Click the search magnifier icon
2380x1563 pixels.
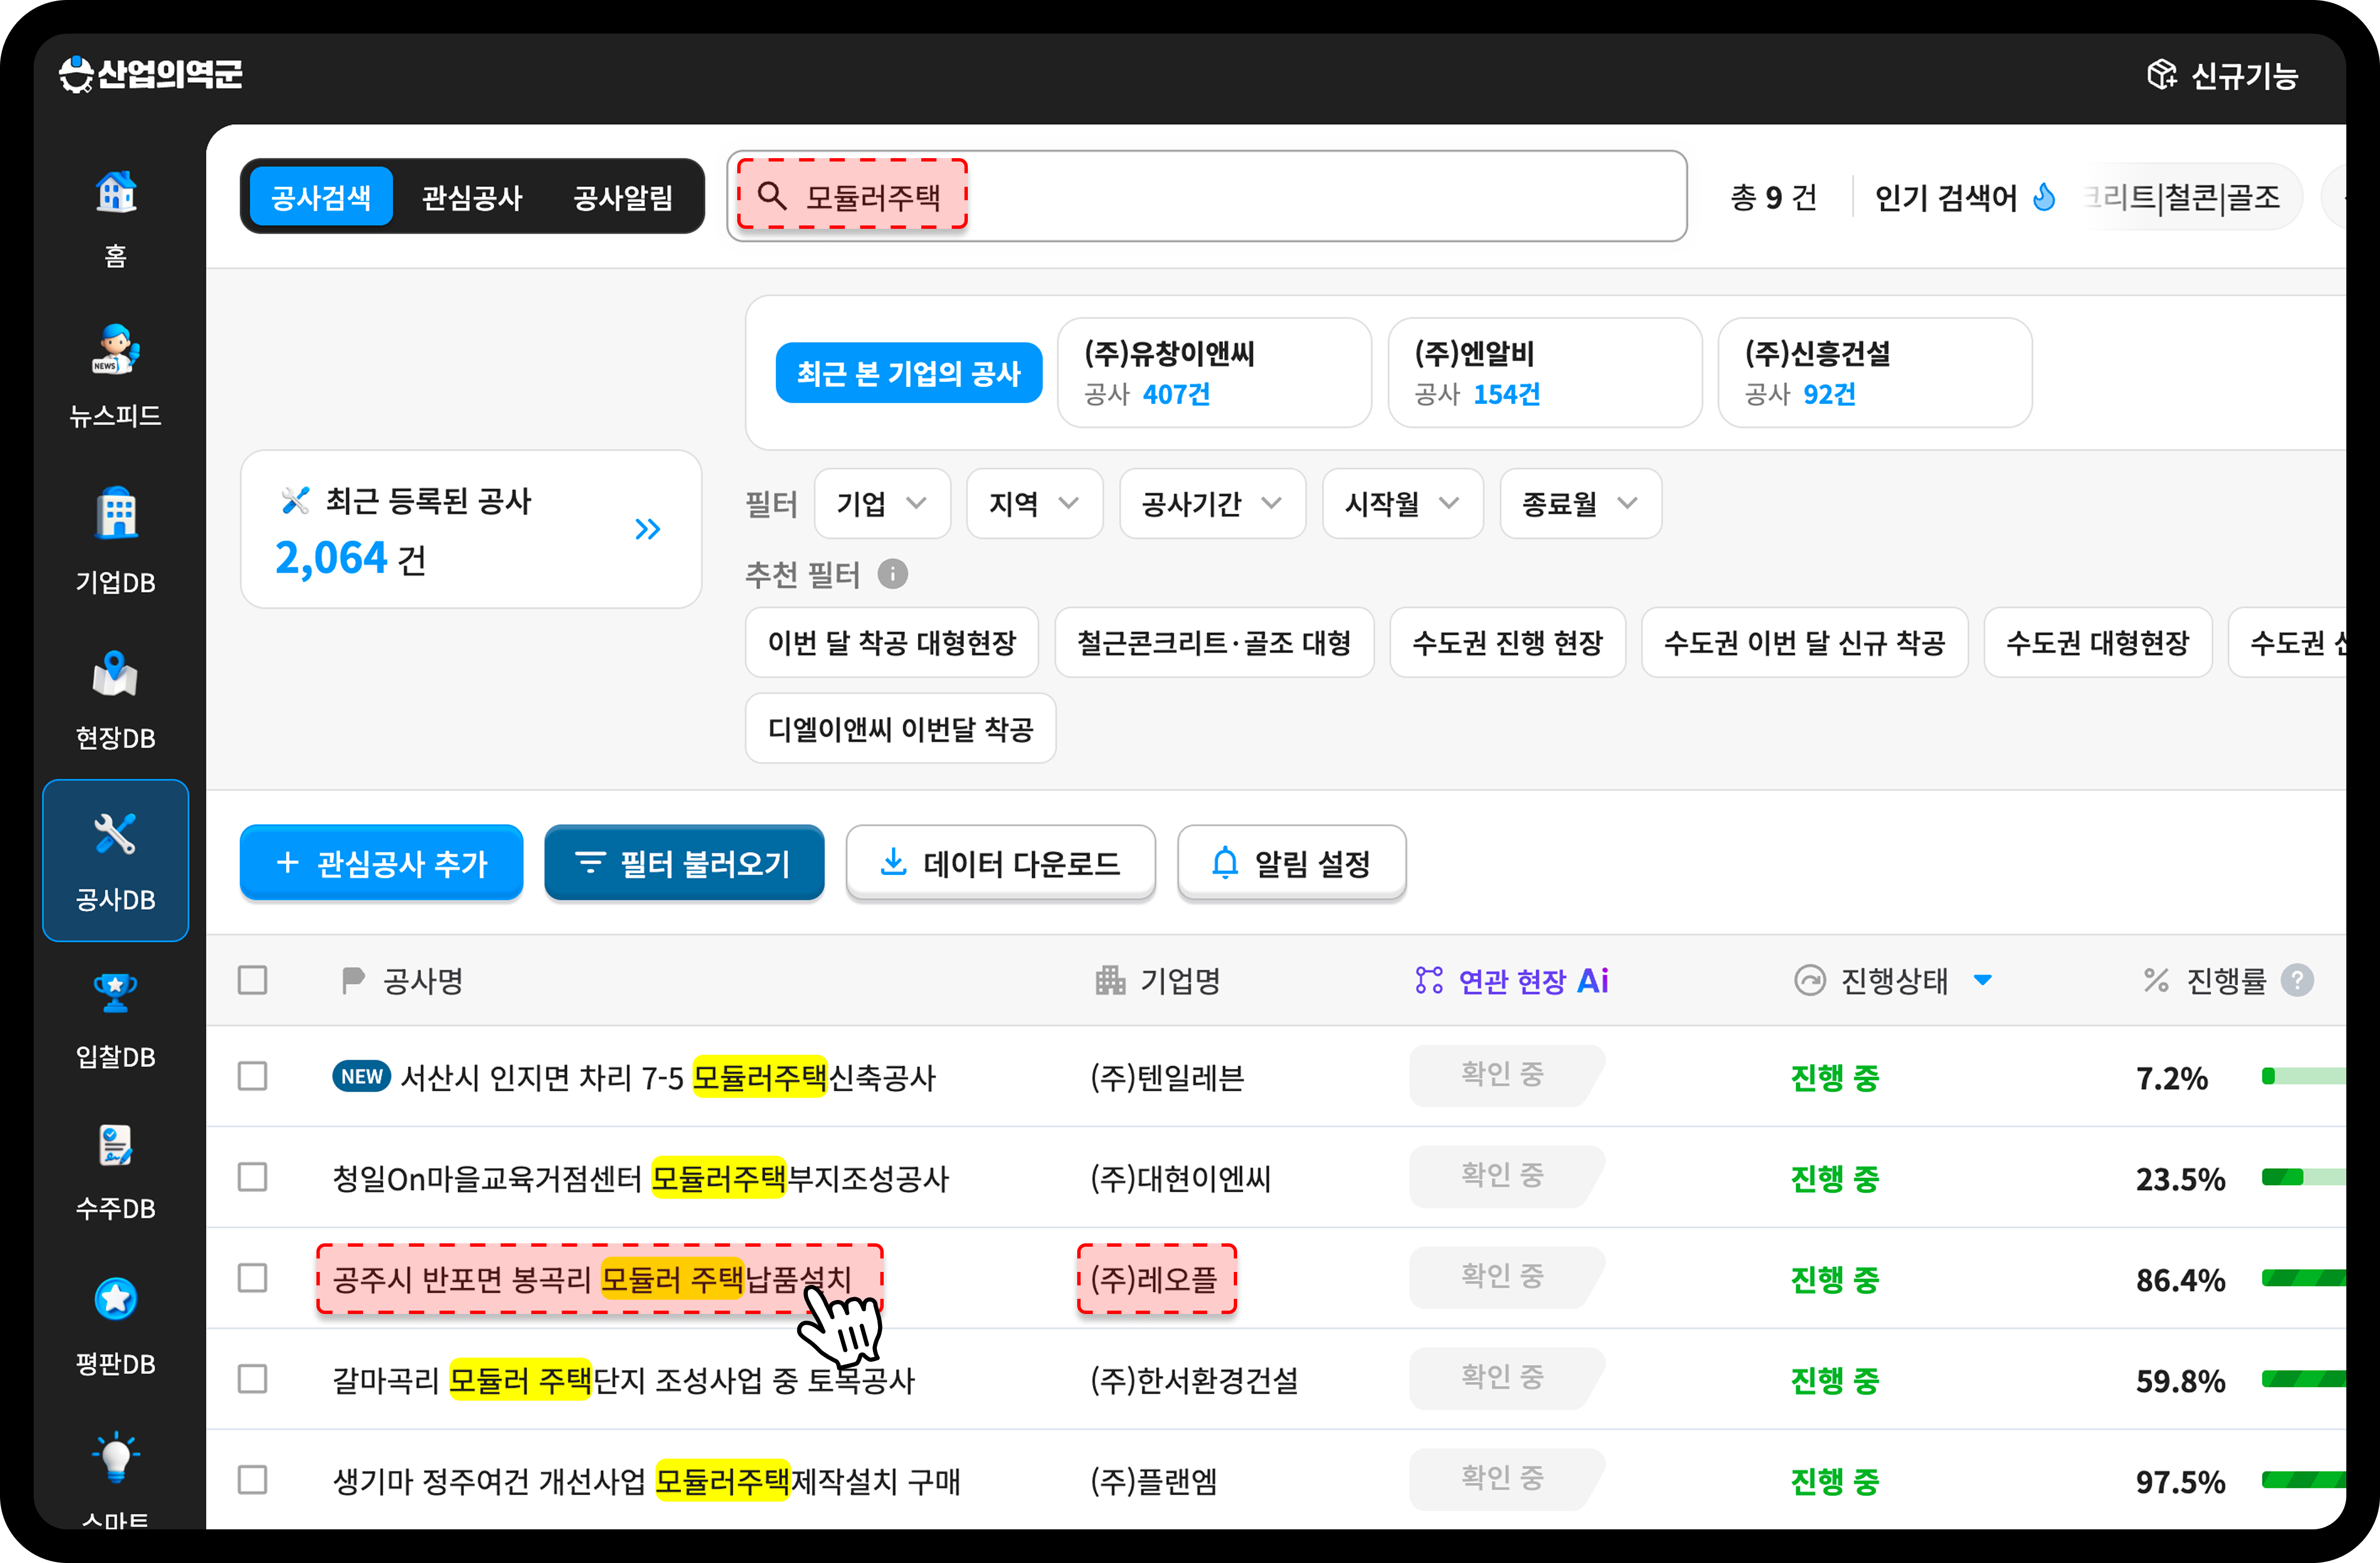(772, 195)
